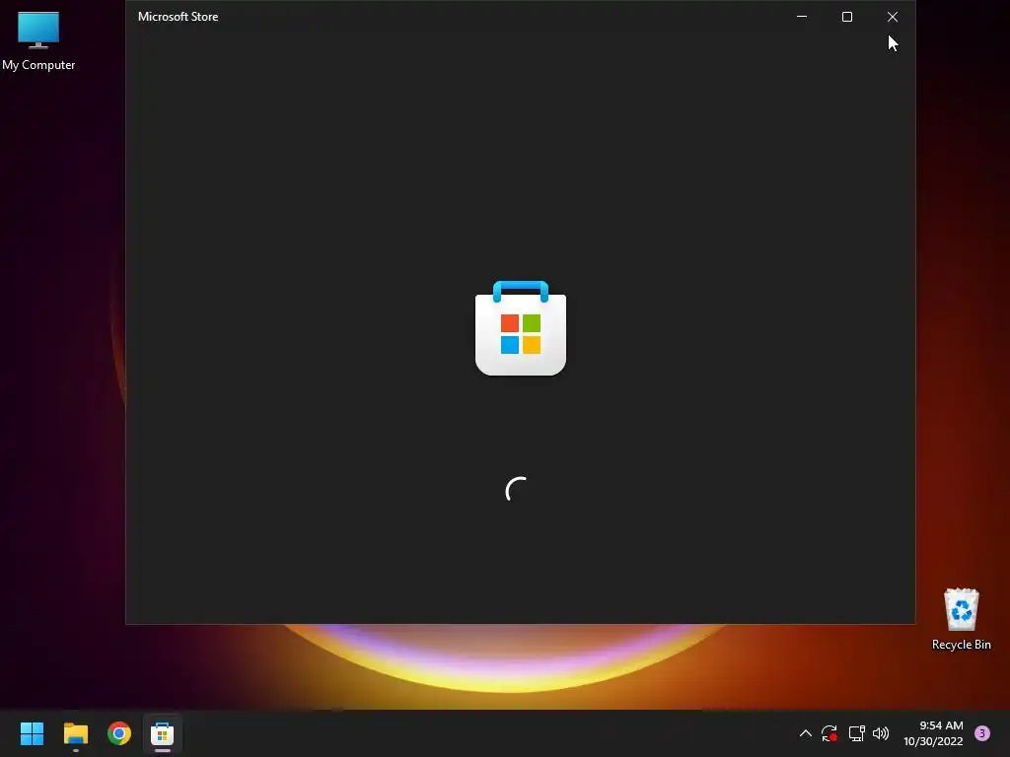Screen dimensions: 1010x757
Task: Select Microsoft Store taskbar icon
Action: 163,733
